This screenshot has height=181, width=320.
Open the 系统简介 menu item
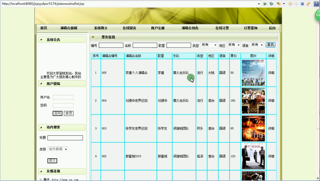coord(101,28)
